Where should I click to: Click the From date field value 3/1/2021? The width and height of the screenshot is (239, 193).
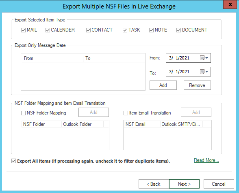pos(179,58)
